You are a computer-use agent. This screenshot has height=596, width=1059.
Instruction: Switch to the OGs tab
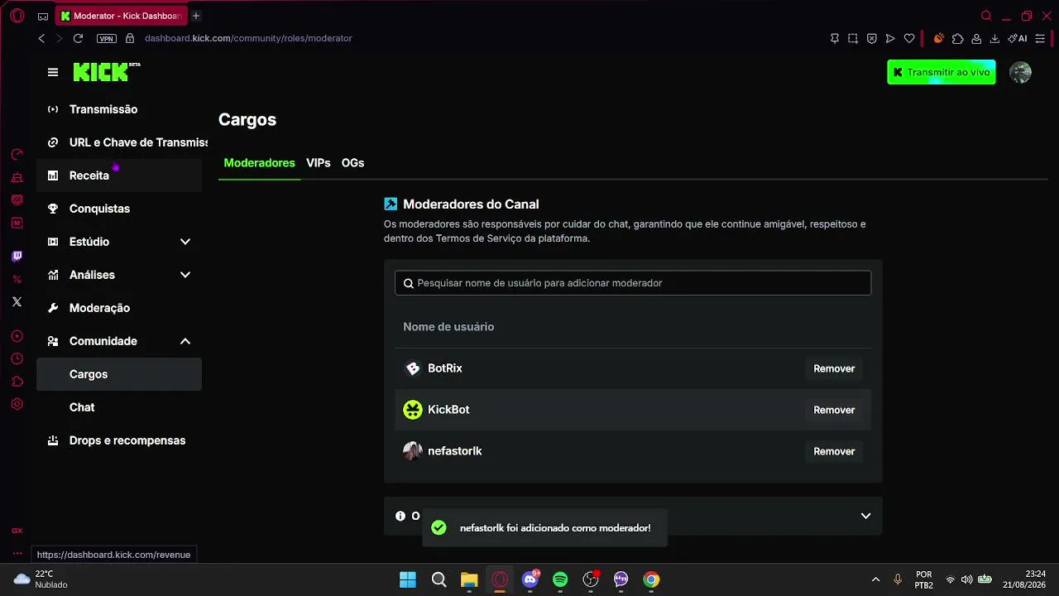352,163
